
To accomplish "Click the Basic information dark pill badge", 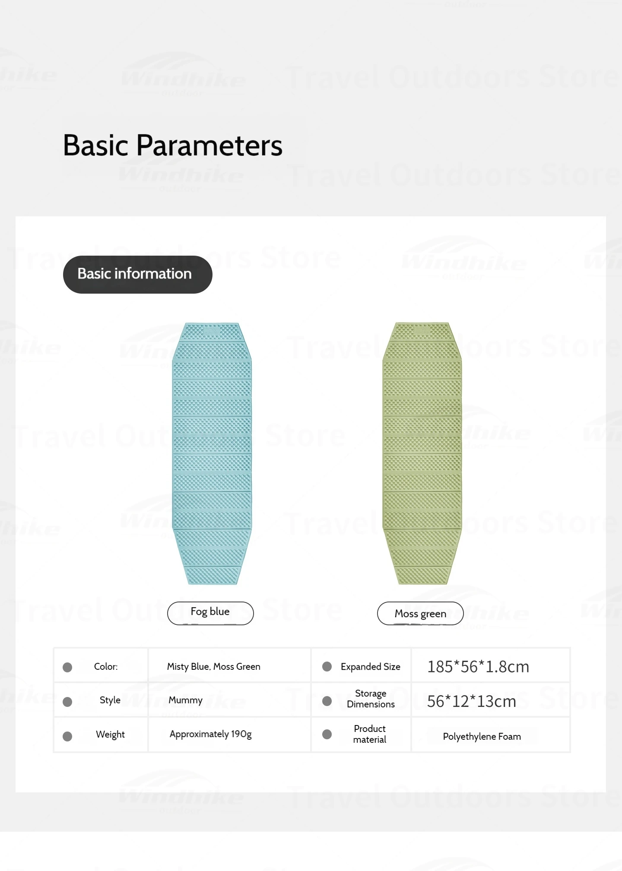I will [138, 274].
